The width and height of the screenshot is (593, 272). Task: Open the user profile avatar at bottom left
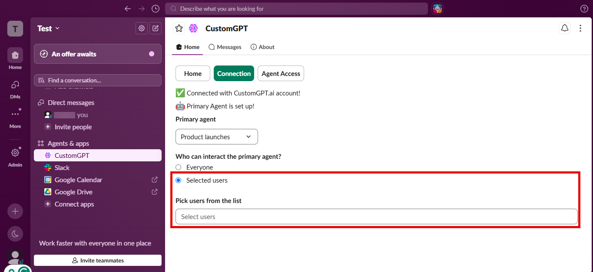tap(15, 257)
